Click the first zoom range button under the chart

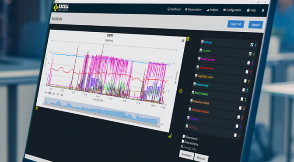(50, 93)
